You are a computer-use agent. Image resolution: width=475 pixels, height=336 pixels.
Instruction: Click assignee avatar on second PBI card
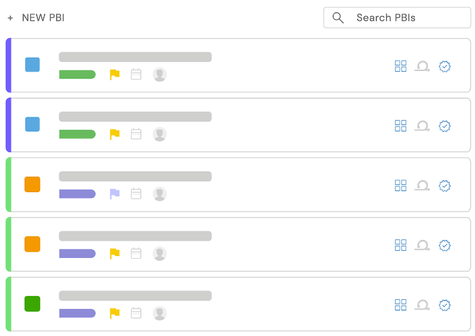pos(159,134)
